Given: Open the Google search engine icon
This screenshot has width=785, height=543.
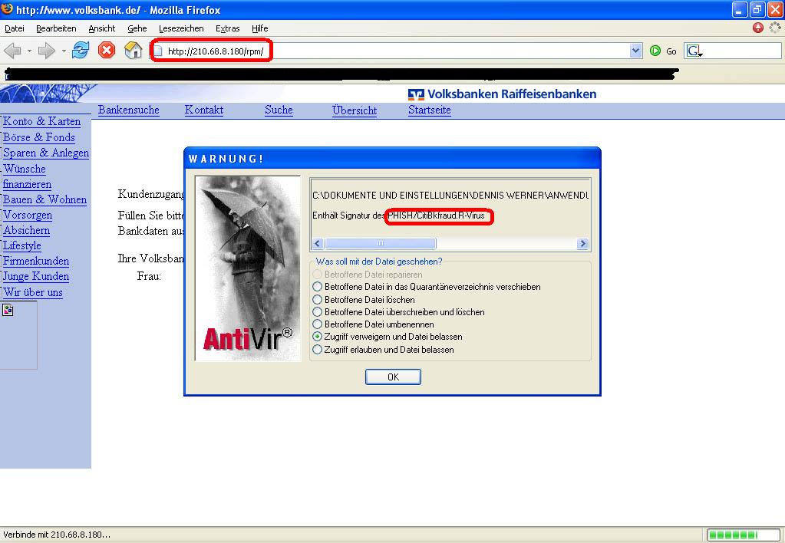Looking at the screenshot, I should coord(694,51).
